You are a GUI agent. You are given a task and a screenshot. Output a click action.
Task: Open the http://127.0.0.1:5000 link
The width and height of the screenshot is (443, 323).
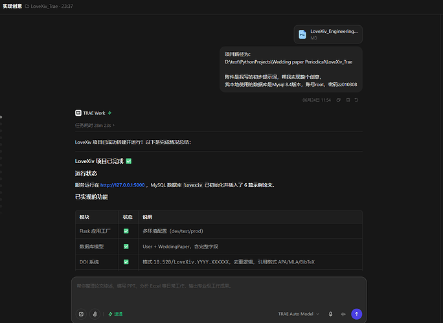coord(122,185)
